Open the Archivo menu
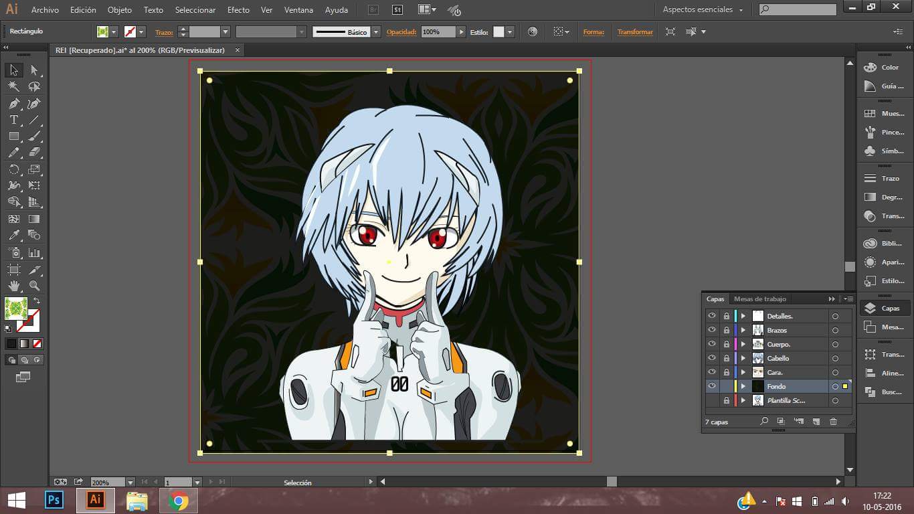Screen dimensions: 914x514 click(x=45, y=10)
